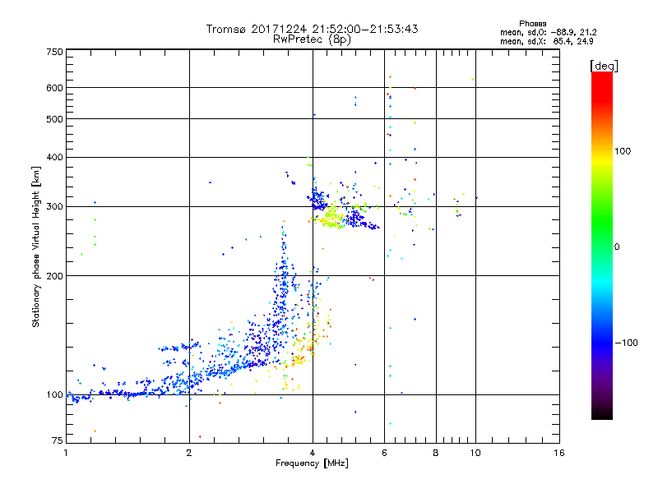Image resolution: width=658 pixels, height=493 pixels.
Task: Click the colorbar label '100'
Action: [x=623, y=151]
